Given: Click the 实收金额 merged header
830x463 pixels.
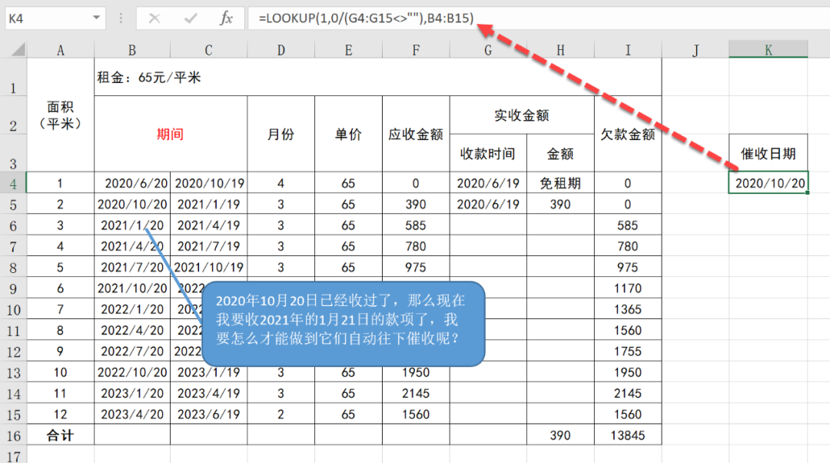Looking at the screenshot, I should (522, 115).
